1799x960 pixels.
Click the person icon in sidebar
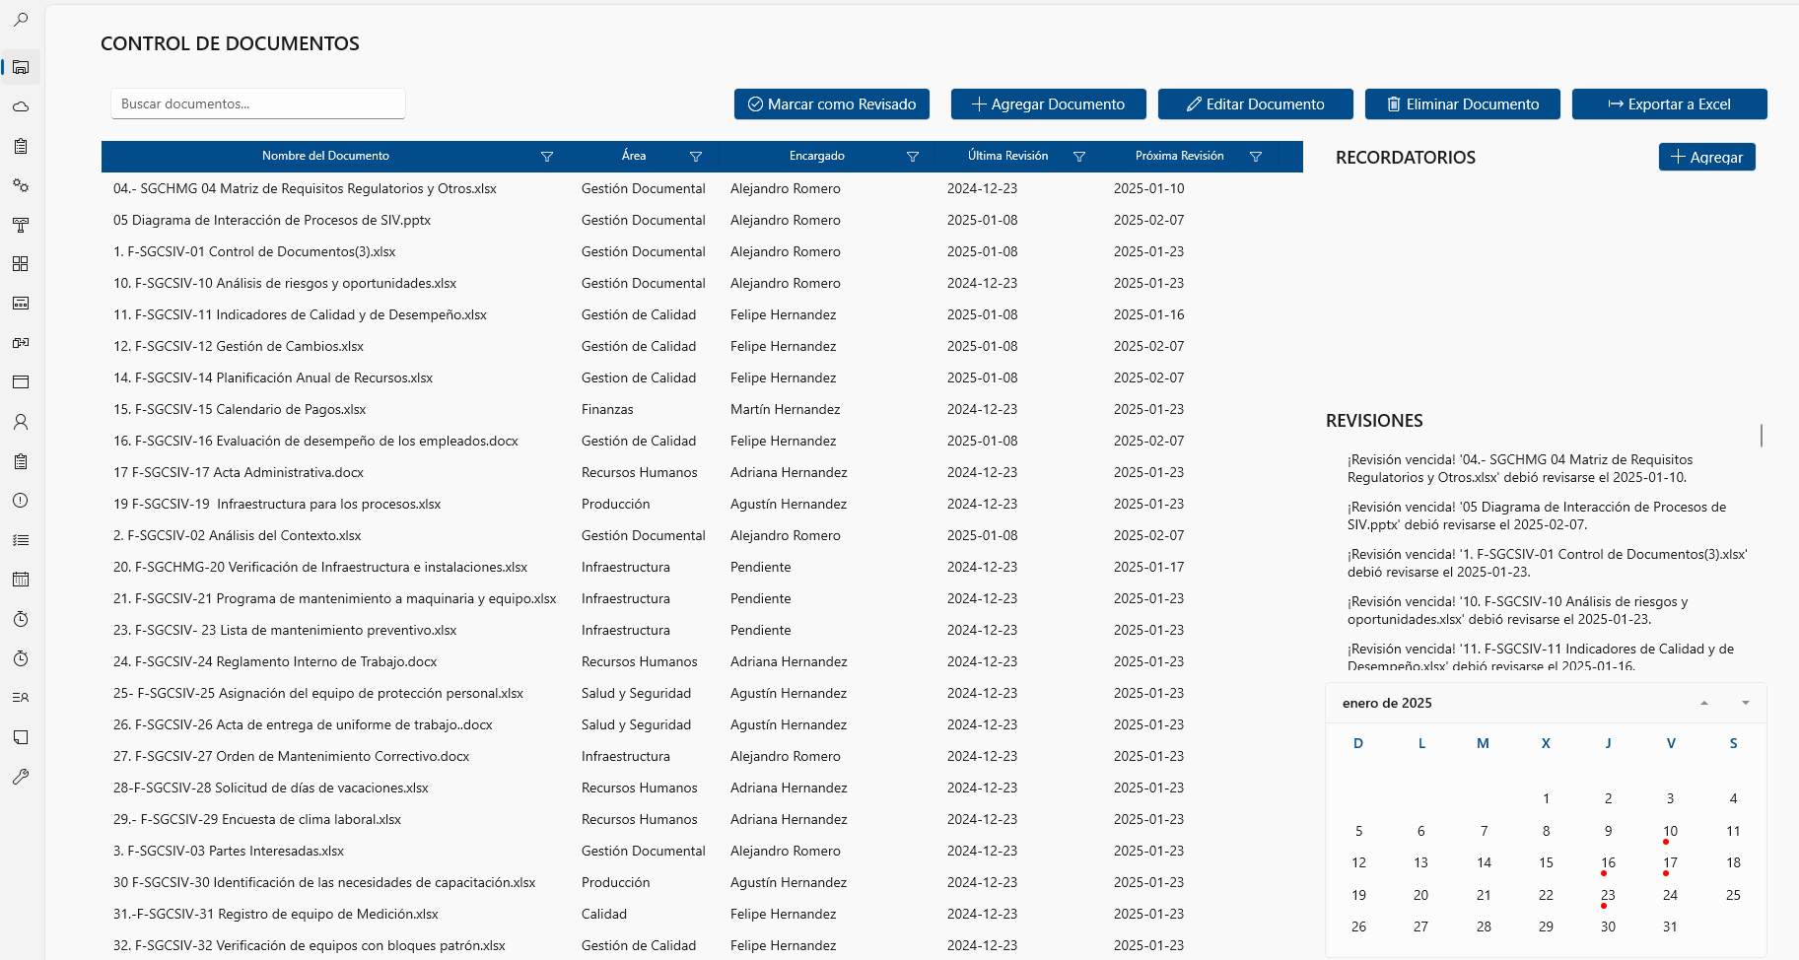(x=21, y=422)
